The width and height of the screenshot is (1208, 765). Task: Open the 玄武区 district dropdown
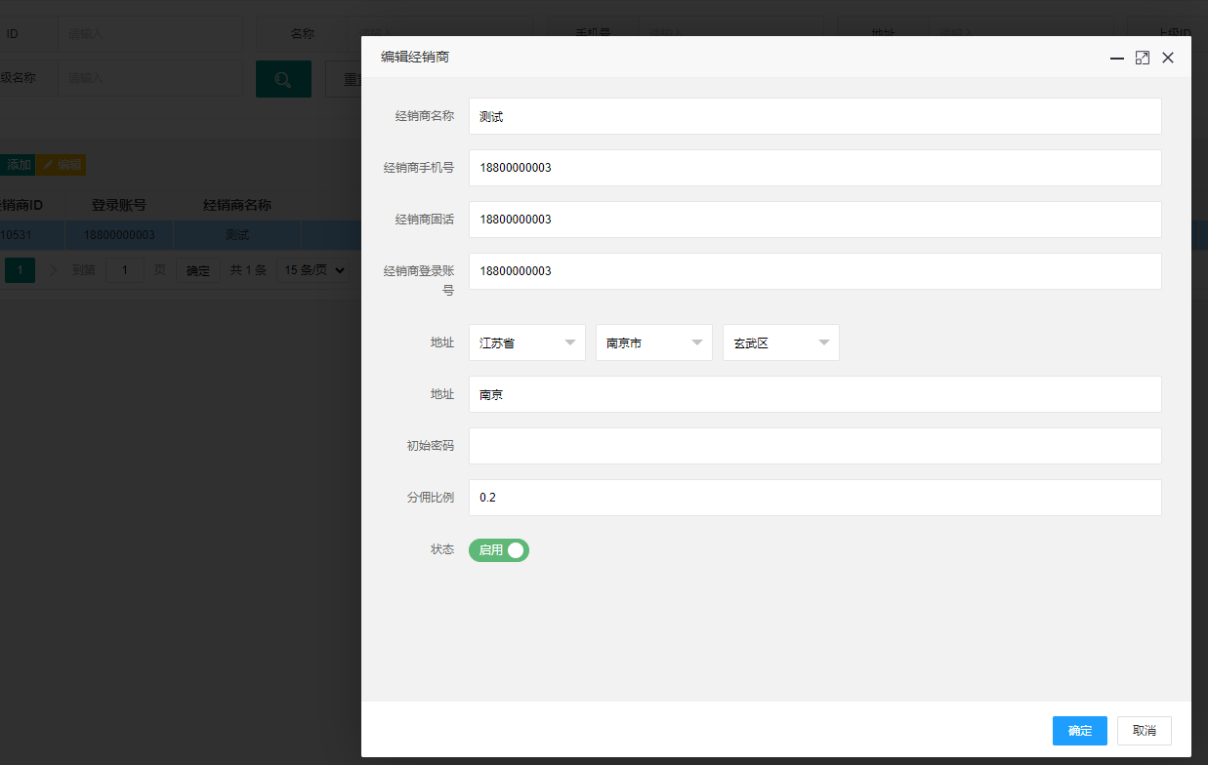click(x=781, y=342)
